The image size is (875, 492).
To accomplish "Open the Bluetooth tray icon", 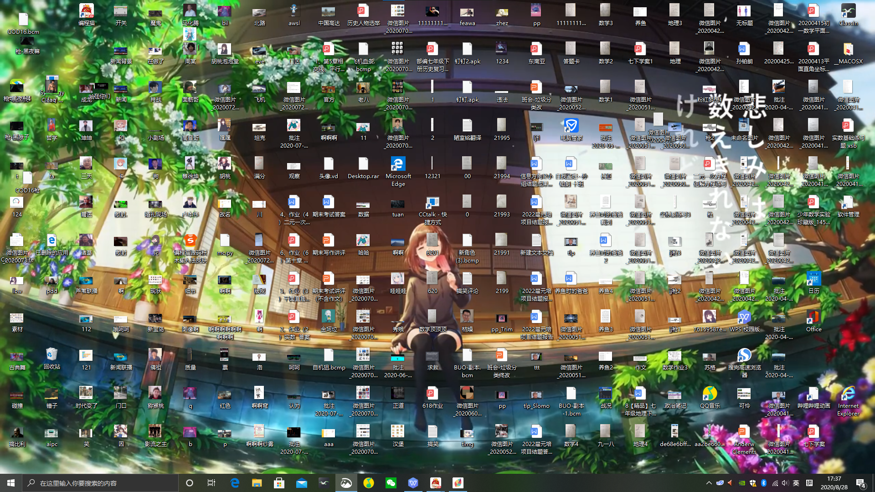I will pos(764,483).
